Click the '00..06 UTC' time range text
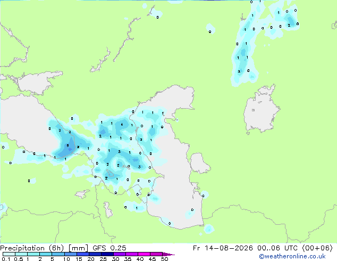This screenshot has height=261, width=337. pos(277,248)
